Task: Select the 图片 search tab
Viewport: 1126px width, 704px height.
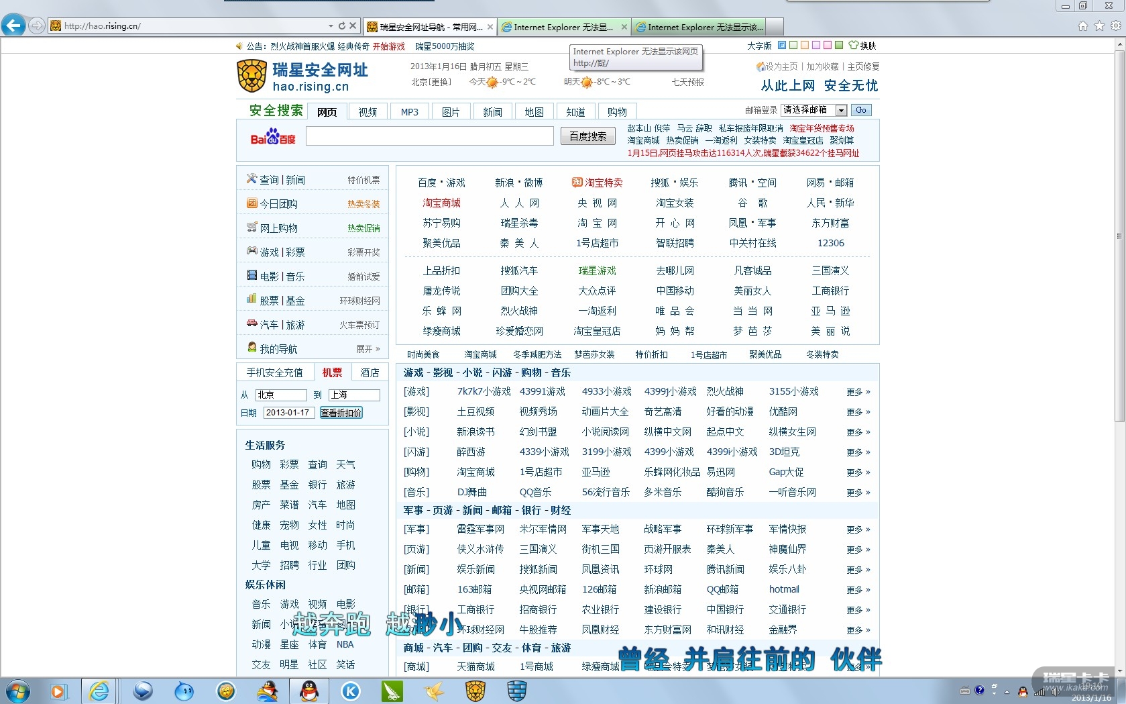Action: 451,112
